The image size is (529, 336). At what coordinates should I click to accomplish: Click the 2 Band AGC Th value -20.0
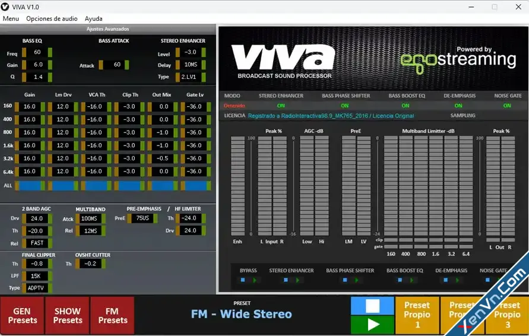37,231
